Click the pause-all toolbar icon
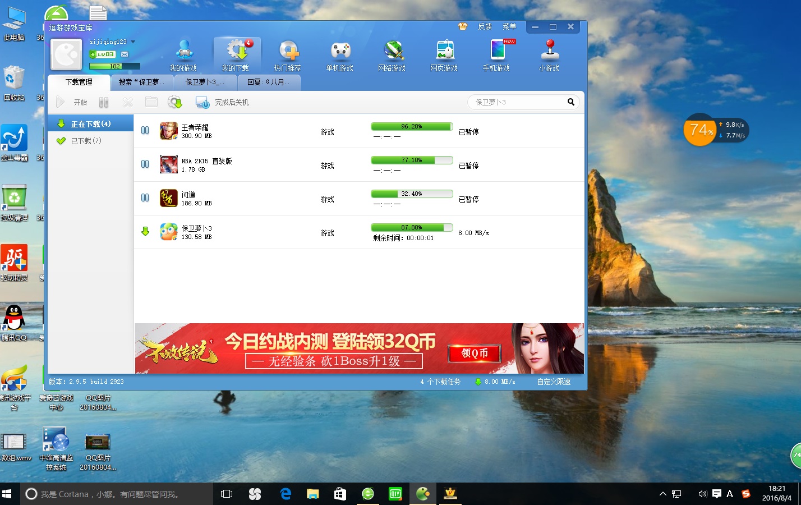The height and width of the screenshot is (505, 801). coord(104,102)
